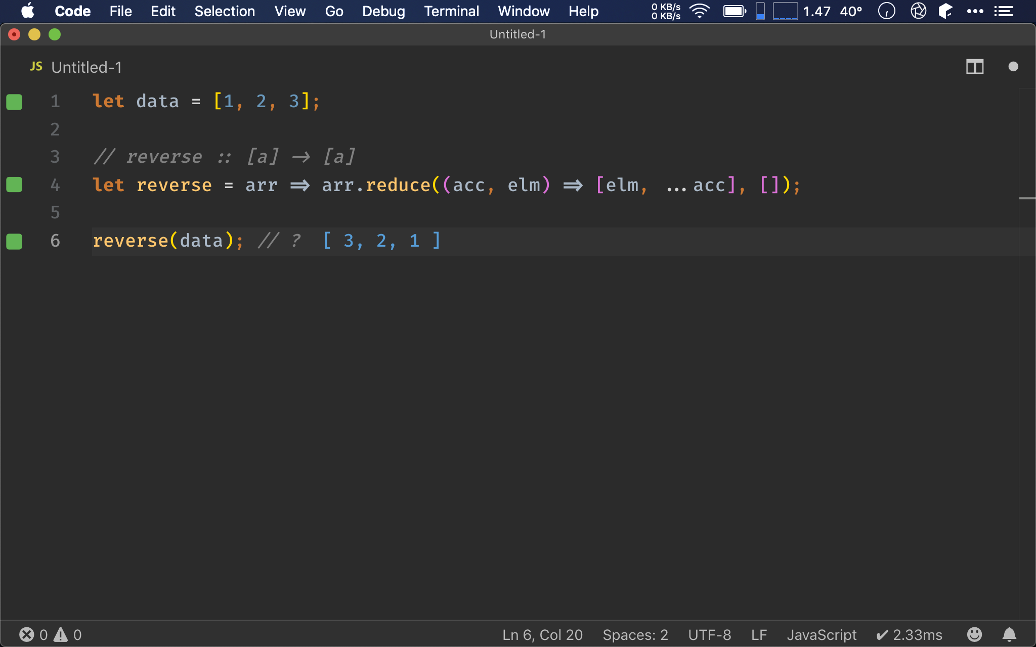Open the View menu

point(290,11)
